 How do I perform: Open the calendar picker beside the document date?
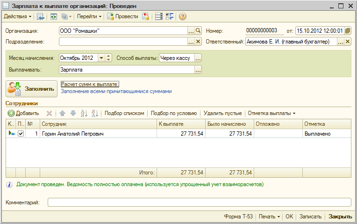coord(347,31)
